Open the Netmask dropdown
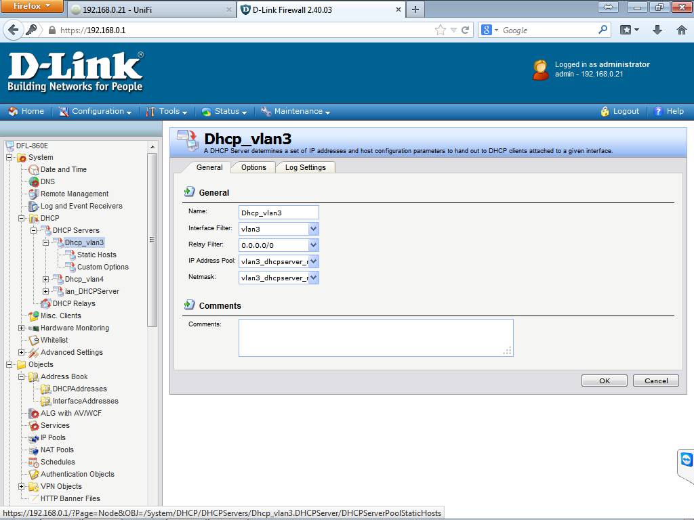This screenshot has width=694, height=520. point(313,278)
